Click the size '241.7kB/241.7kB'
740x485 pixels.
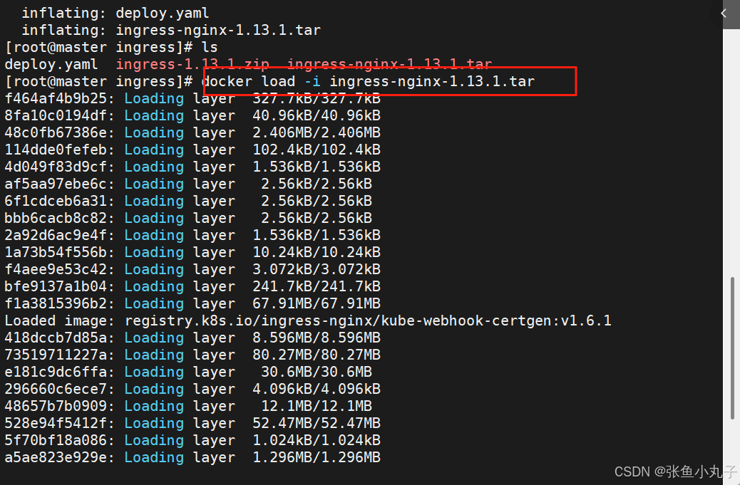[317, 286]
